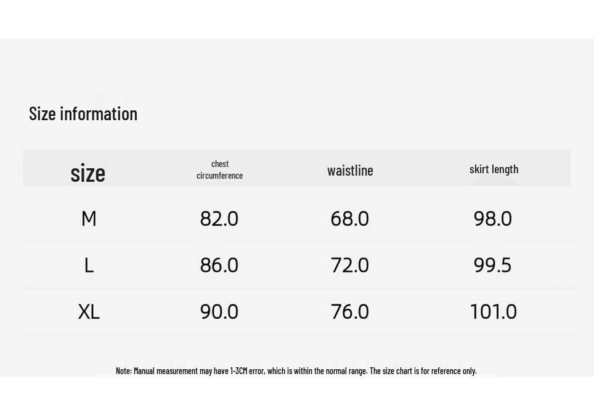
Task: Click the 86.0 chest value for L
Action: [x=219, y=265]
